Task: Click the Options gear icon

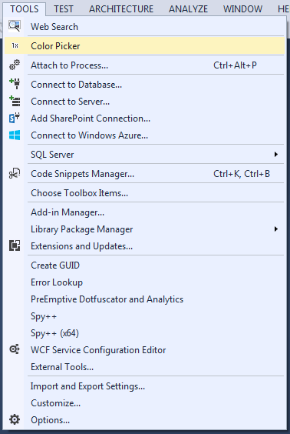Action: [x=15, y=419]
